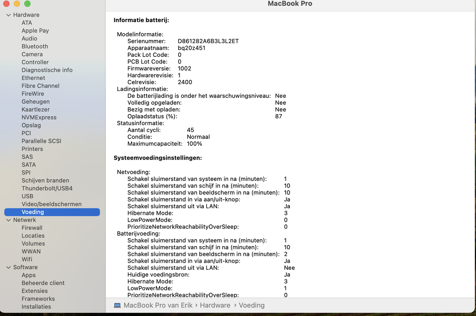This screenshot has width=476, height=316.
Task: Select Extensies under Software
Action: coord(35,291)
